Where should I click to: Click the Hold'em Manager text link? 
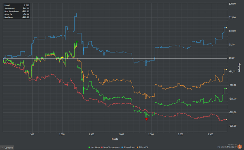tap(227, 147)
